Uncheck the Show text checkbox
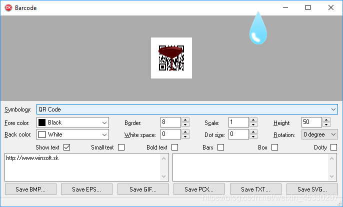 [x=66, y=147]
